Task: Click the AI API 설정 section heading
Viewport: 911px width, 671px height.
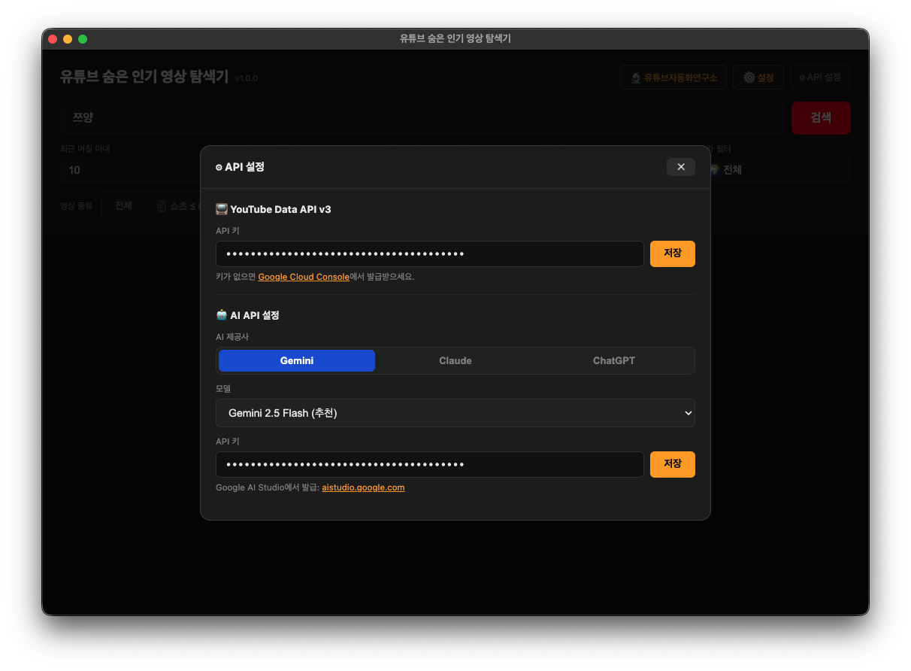Action: [247, 315]
